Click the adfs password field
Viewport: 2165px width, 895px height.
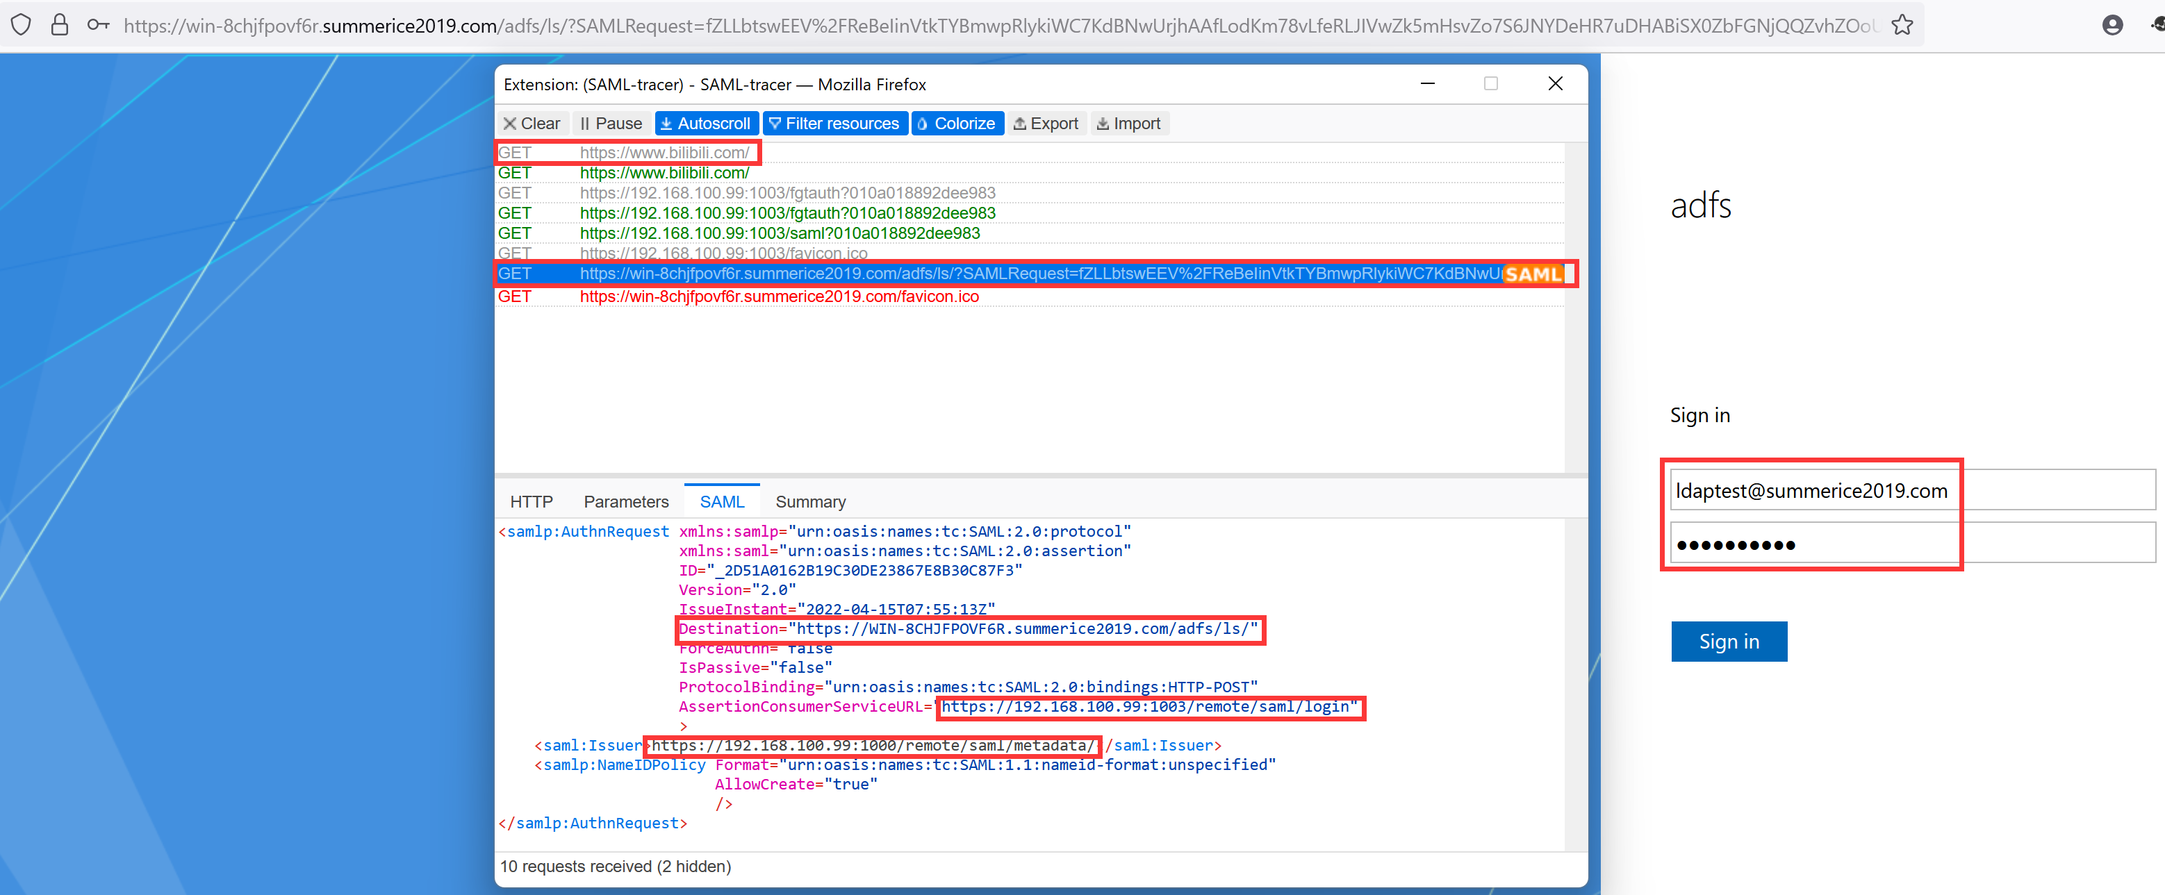[1912, 543]
